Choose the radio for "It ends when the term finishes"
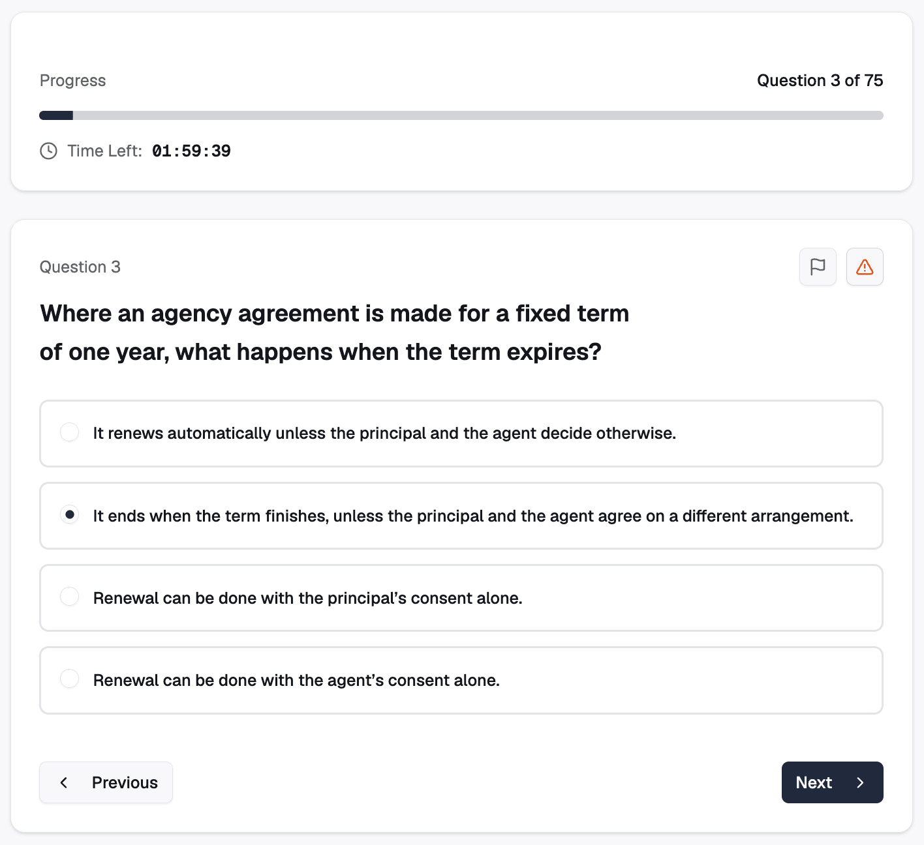Image resolution: width=924 pixels, height=845 pixels. tap(70, 515)
